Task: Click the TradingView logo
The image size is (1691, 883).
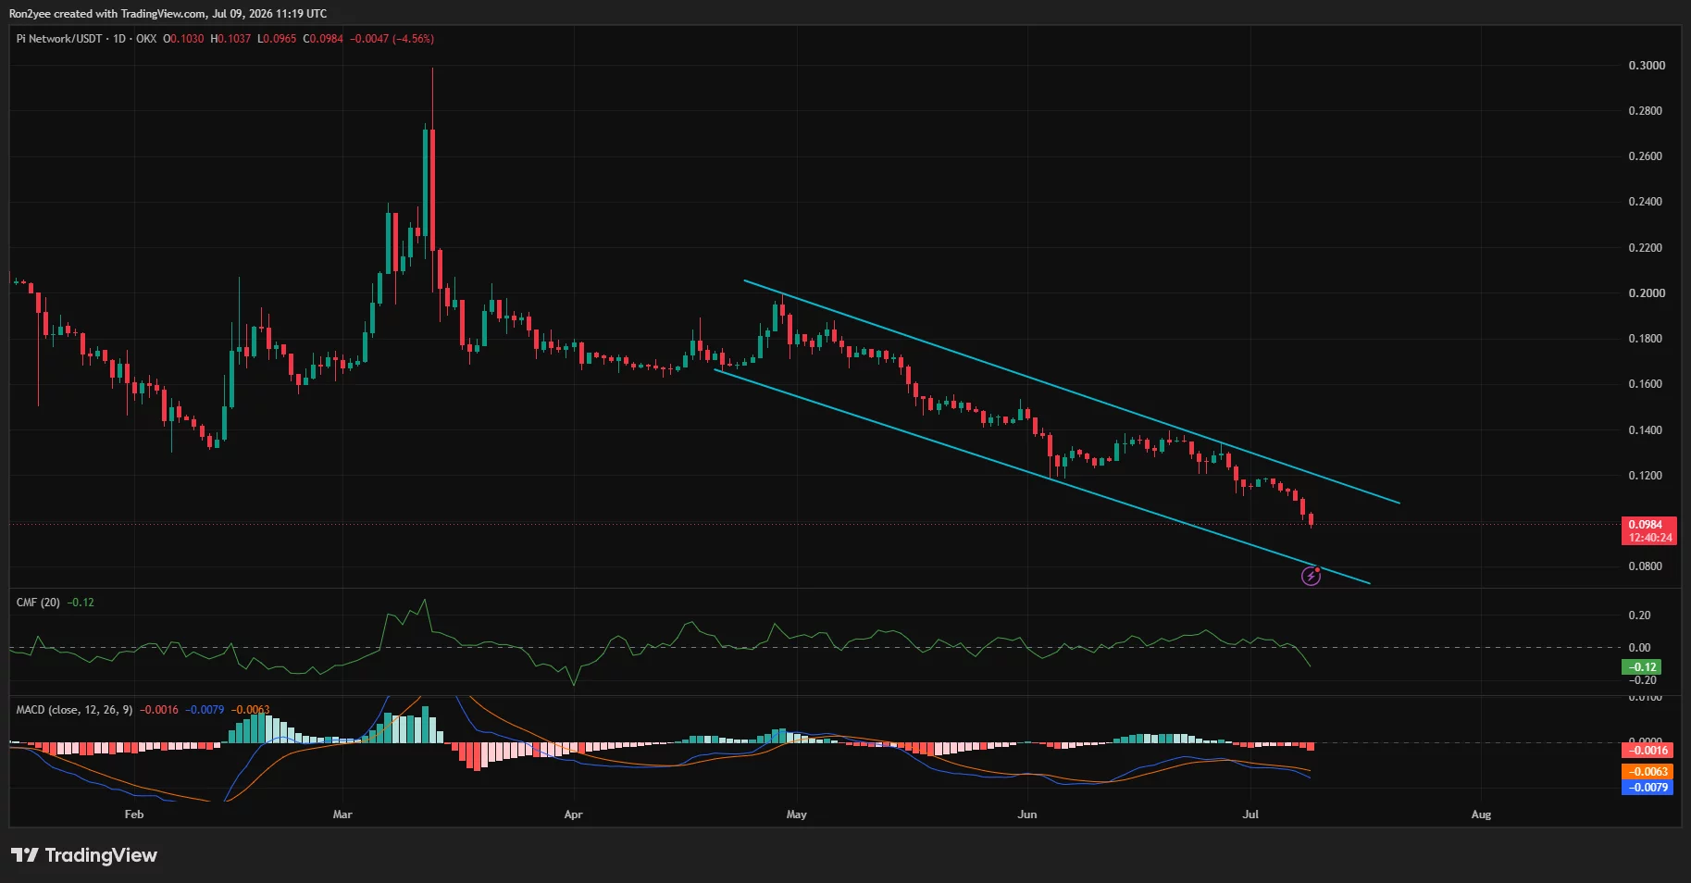Action: (x=84, y=855)
